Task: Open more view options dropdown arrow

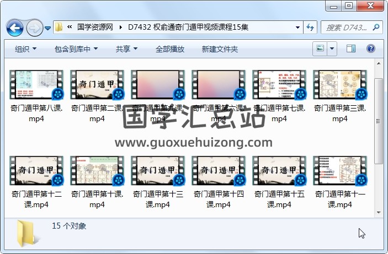Action: [332, 48]
